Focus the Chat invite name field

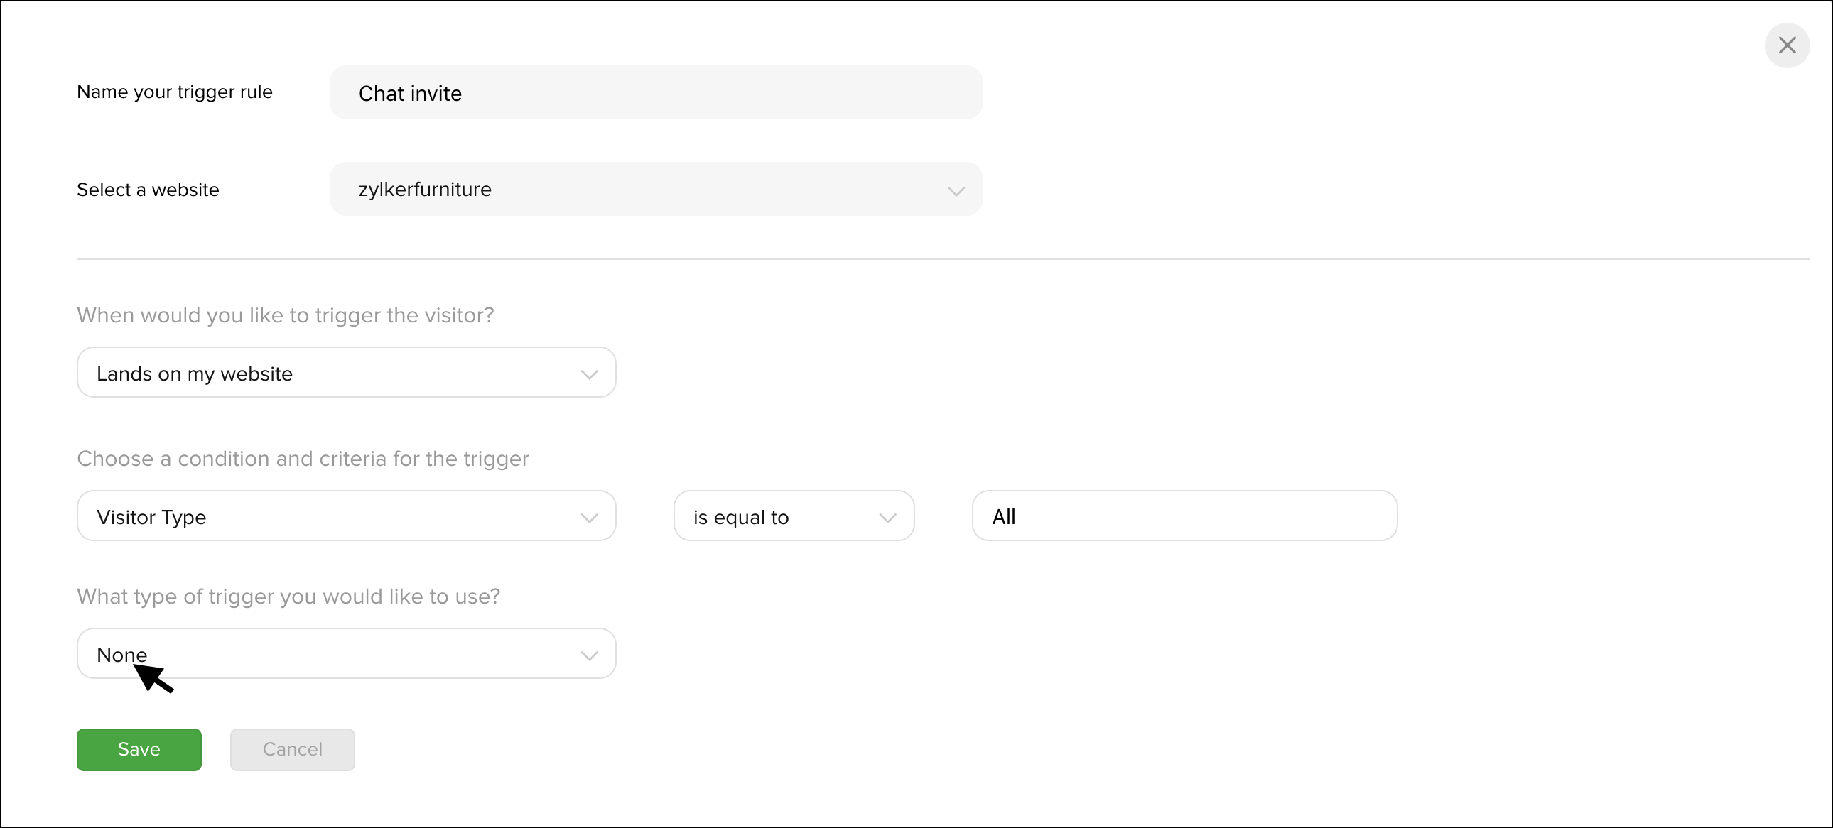pyautogui.click(x=656, y=92)
